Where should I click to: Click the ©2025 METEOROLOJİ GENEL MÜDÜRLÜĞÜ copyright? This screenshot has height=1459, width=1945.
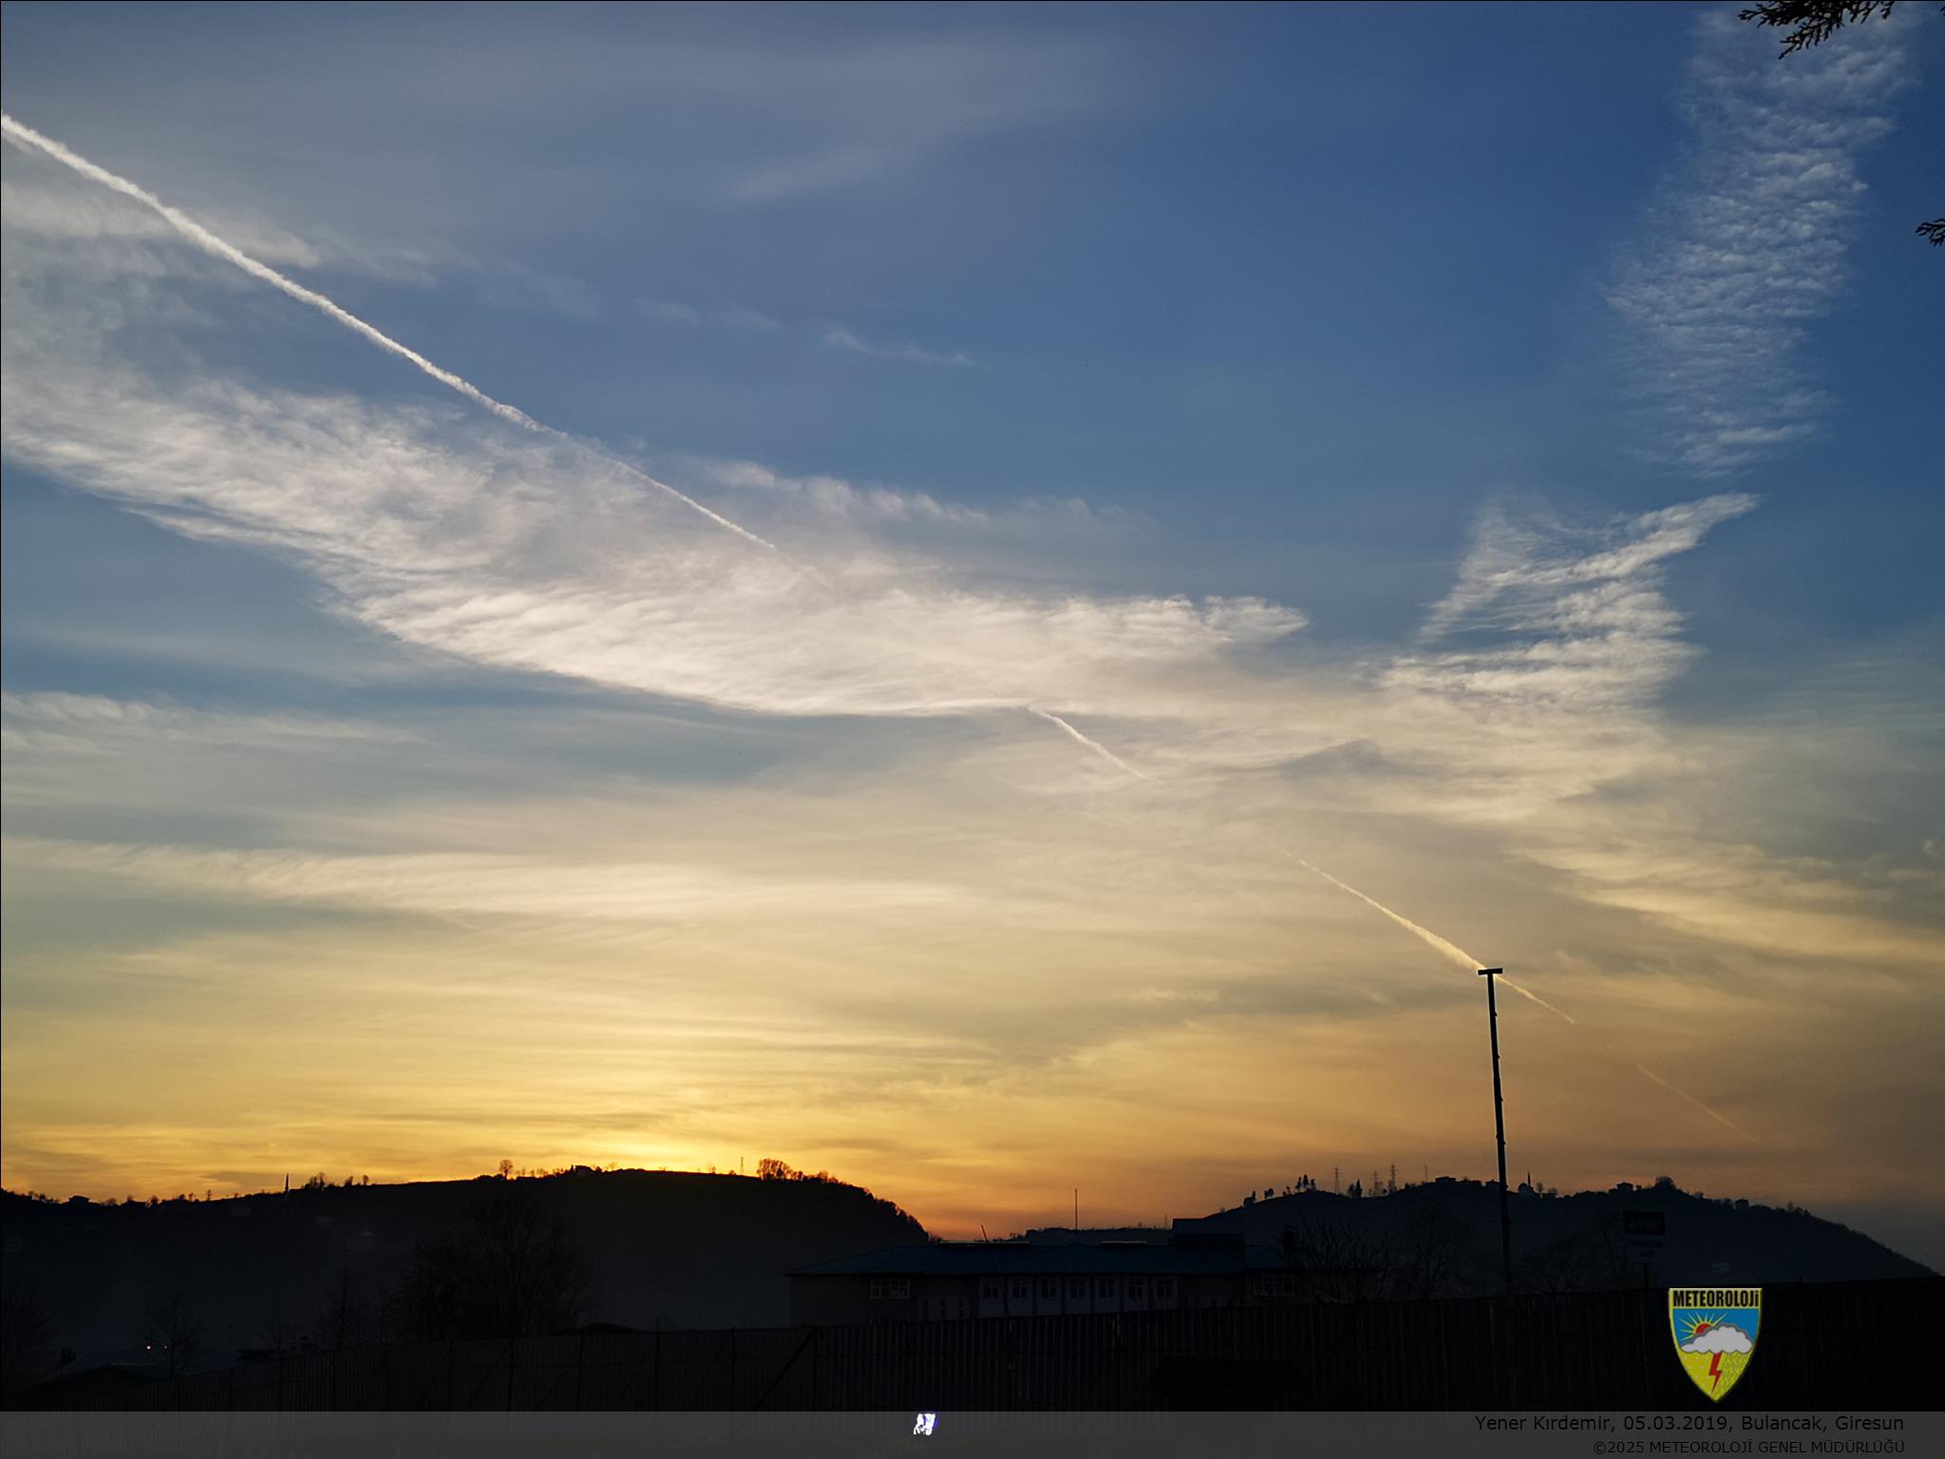coord(1747,1447)
